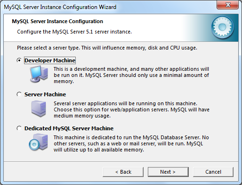
Task: Click the 'Server Machine' label text
Action: 45,94
